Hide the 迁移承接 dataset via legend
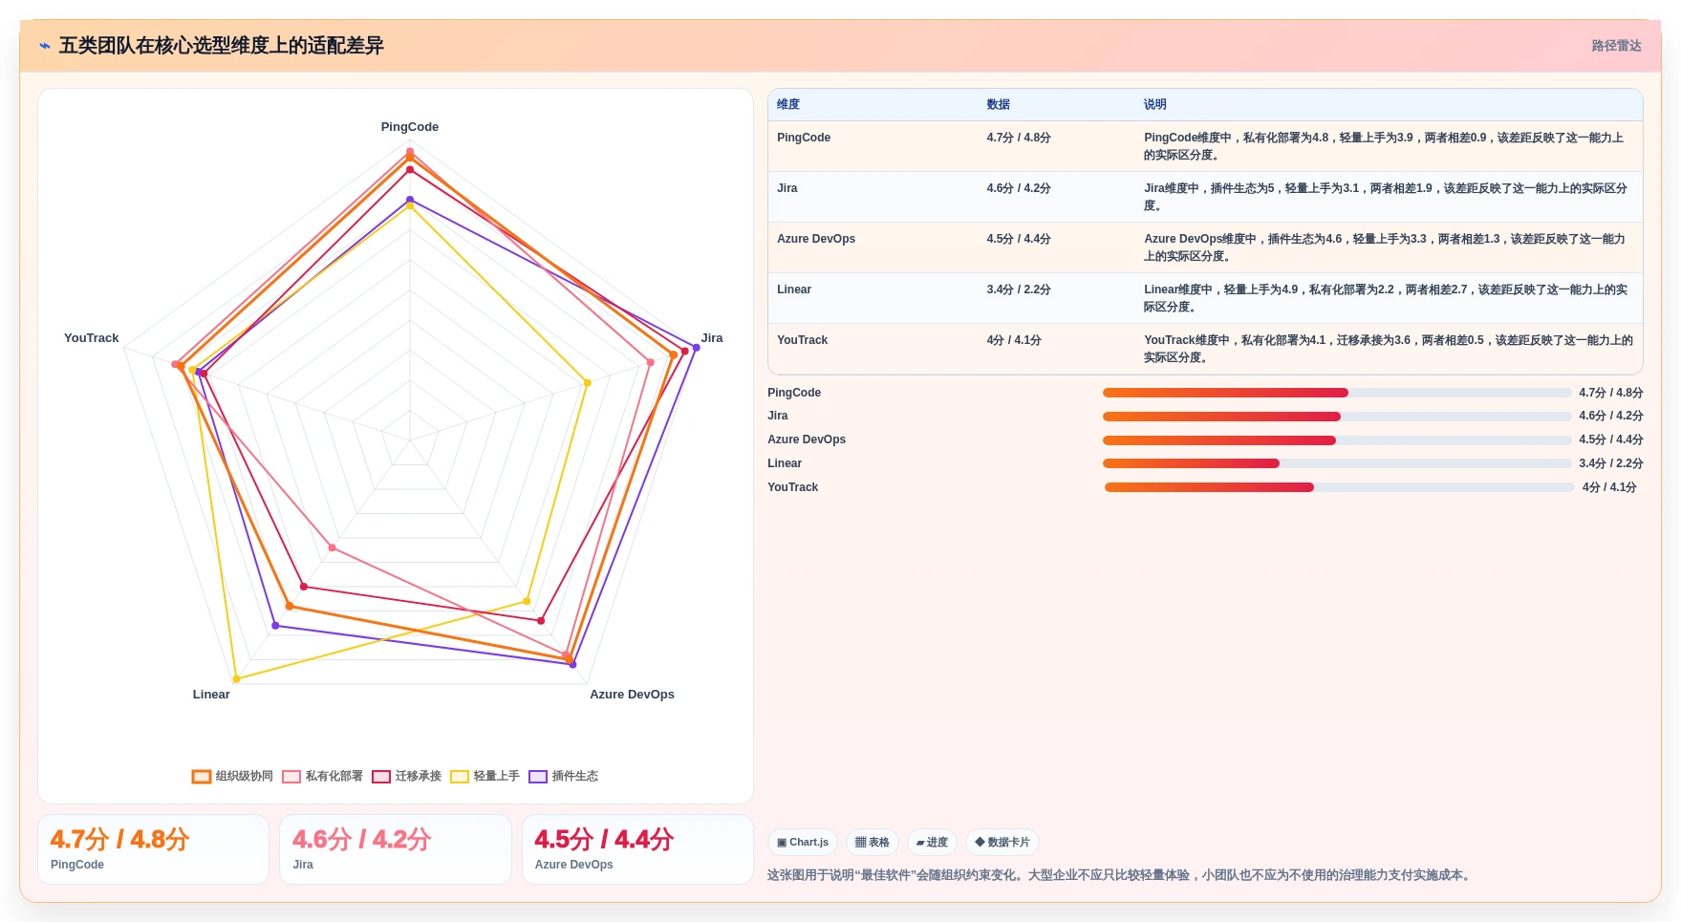 (x=406, y=777)
